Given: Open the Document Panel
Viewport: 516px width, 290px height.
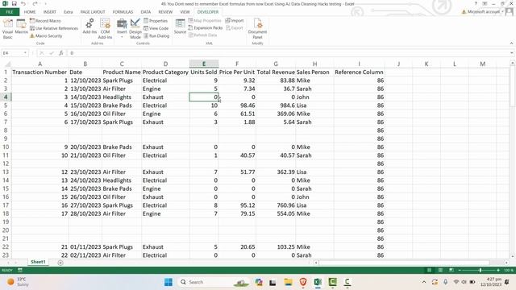Looking at the screenshot, I should pyautogui.click(x=257, y=29).
